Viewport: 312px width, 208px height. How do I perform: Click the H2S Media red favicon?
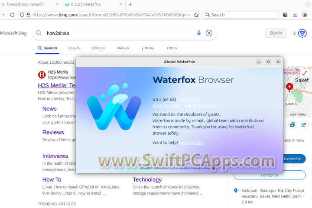pyautogui.click(x=42, y=75)
